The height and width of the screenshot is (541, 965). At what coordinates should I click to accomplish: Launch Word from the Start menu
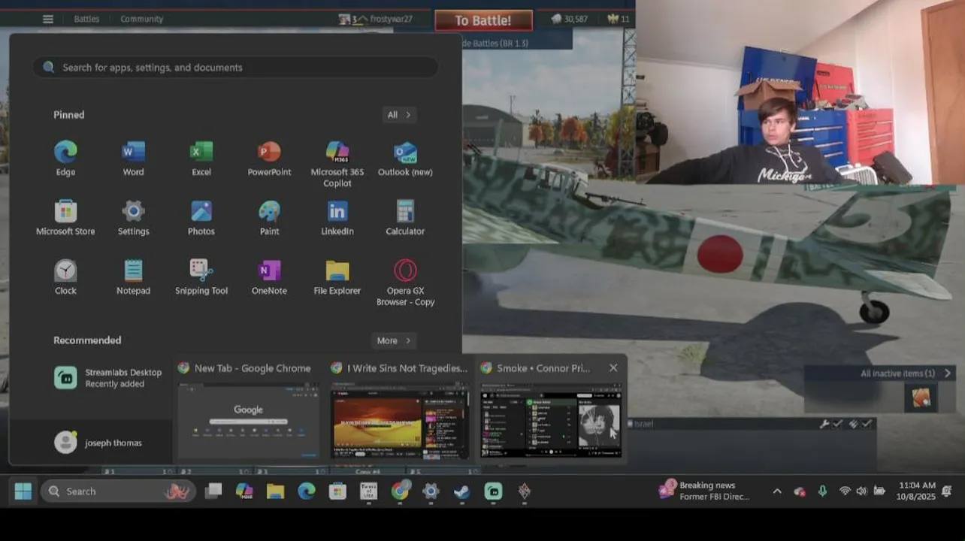(133, 159)
